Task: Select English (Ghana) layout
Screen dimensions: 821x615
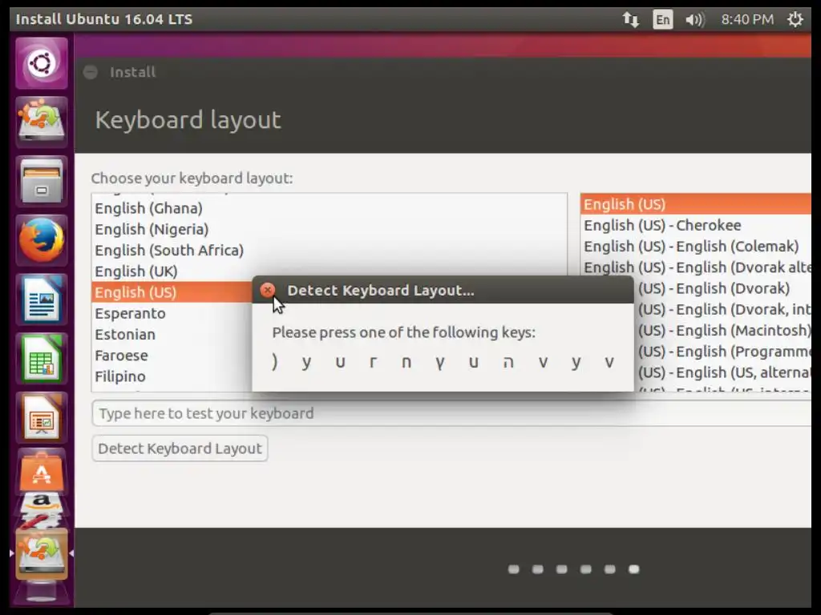Action: point(329,208)
